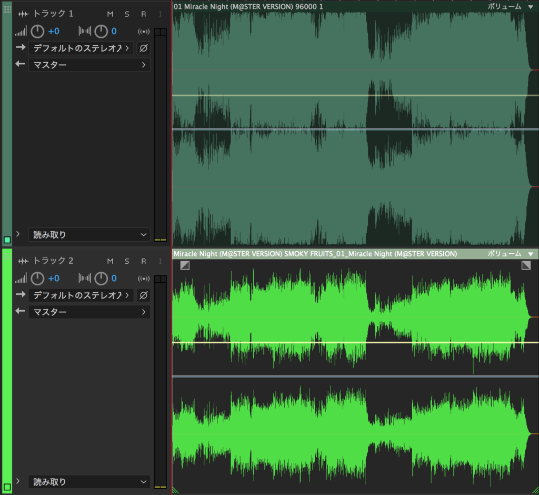Arm Track 2 for recording (R)
539x495 pixels.
[143, 261]
